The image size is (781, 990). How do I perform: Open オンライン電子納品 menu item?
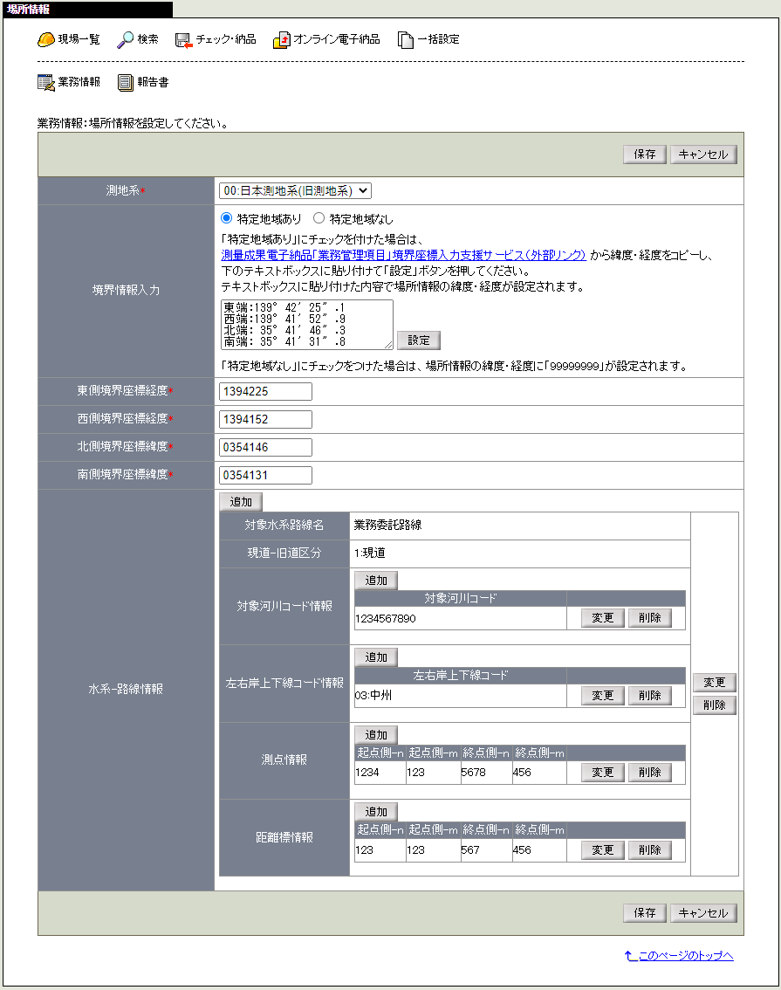click(337, 39)
